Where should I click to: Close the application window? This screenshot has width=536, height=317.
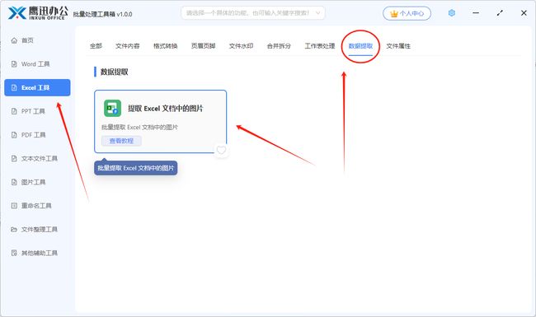[524, 13]
